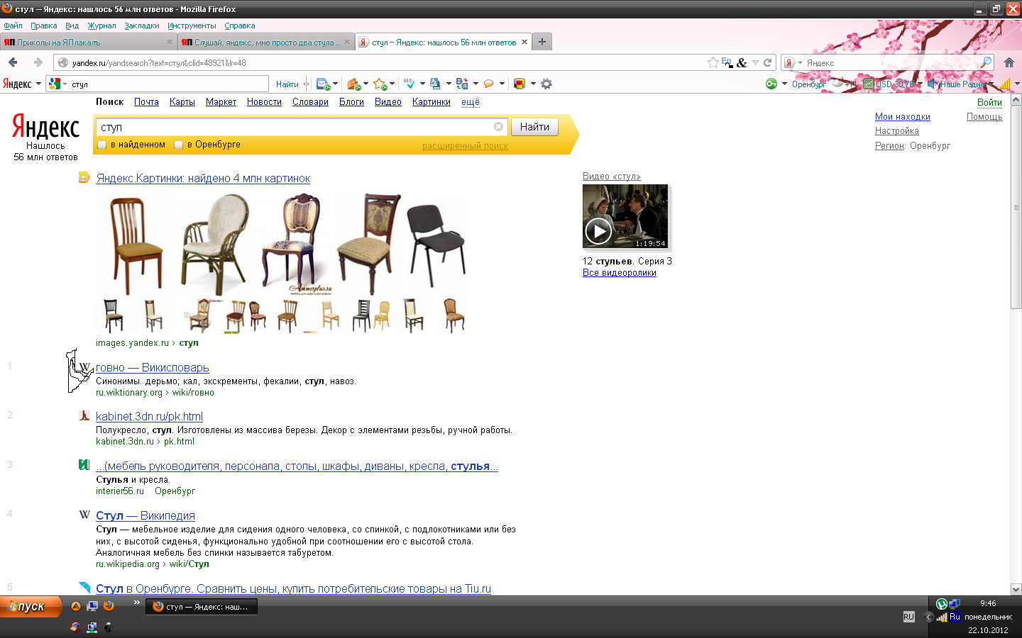This screenshot has width=1022, height=638.
Task: Tick the "в Оренбурге" checkbox
Action: tap(179, 145)
